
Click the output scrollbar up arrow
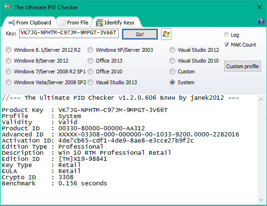pyautogui.click(x=261, y=99)
